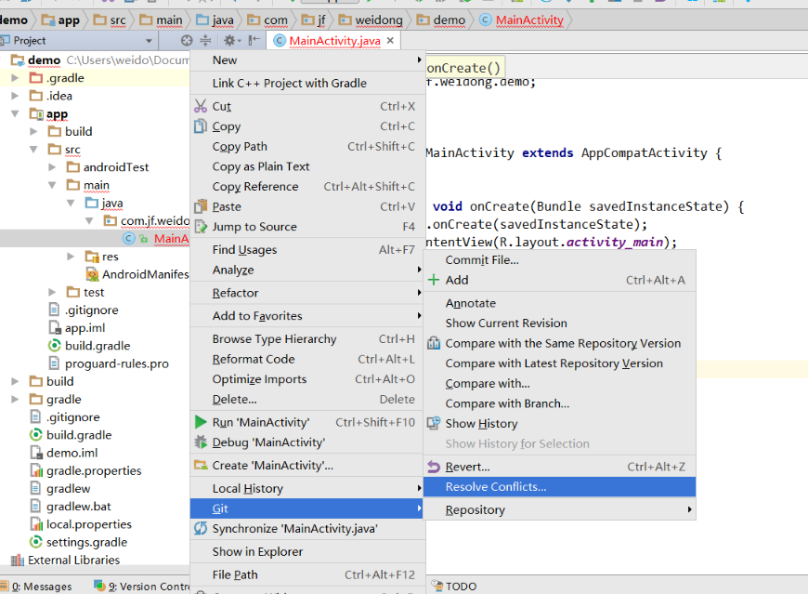
Task: Click the settings.gradle file icon
Action: [35, 542]
